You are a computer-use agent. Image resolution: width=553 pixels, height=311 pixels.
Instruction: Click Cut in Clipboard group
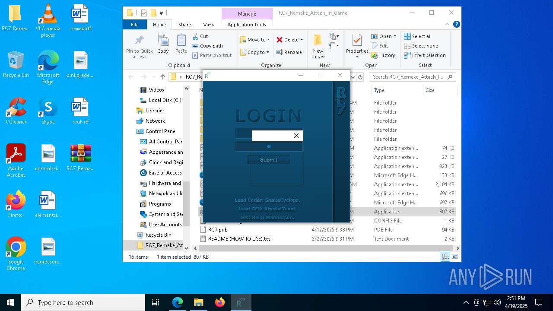[x=200, y=36]
